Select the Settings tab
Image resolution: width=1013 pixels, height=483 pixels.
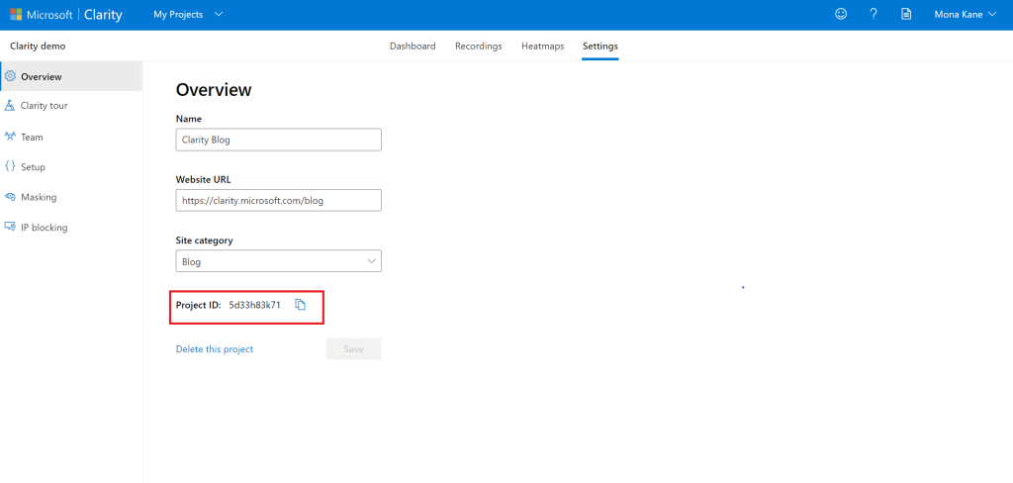pyautogui.click(x=600, y=46)
